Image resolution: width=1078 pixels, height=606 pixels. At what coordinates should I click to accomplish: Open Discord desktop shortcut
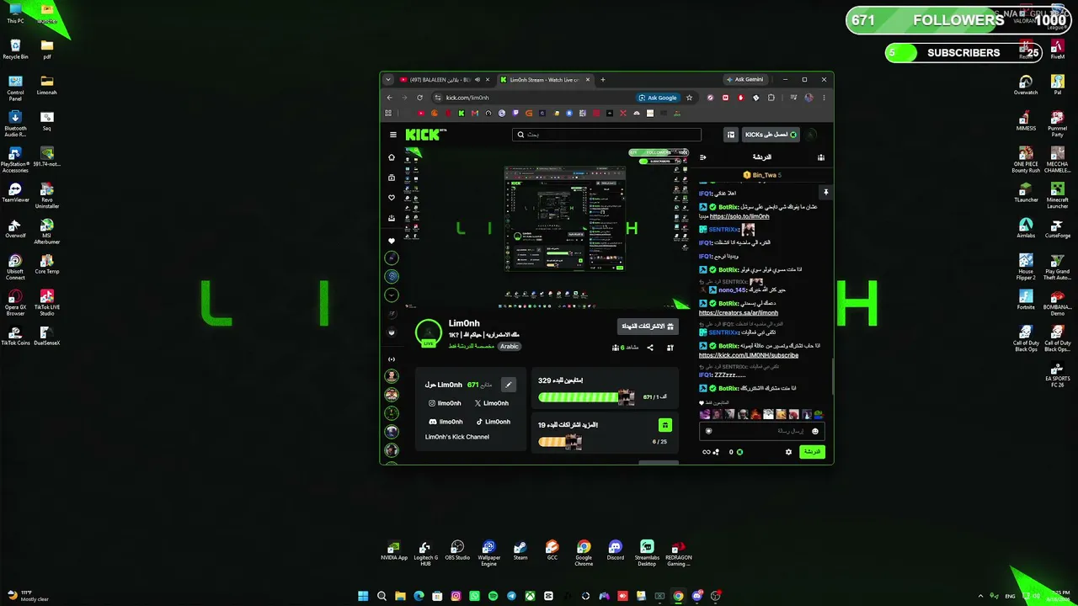coord(615,552)
